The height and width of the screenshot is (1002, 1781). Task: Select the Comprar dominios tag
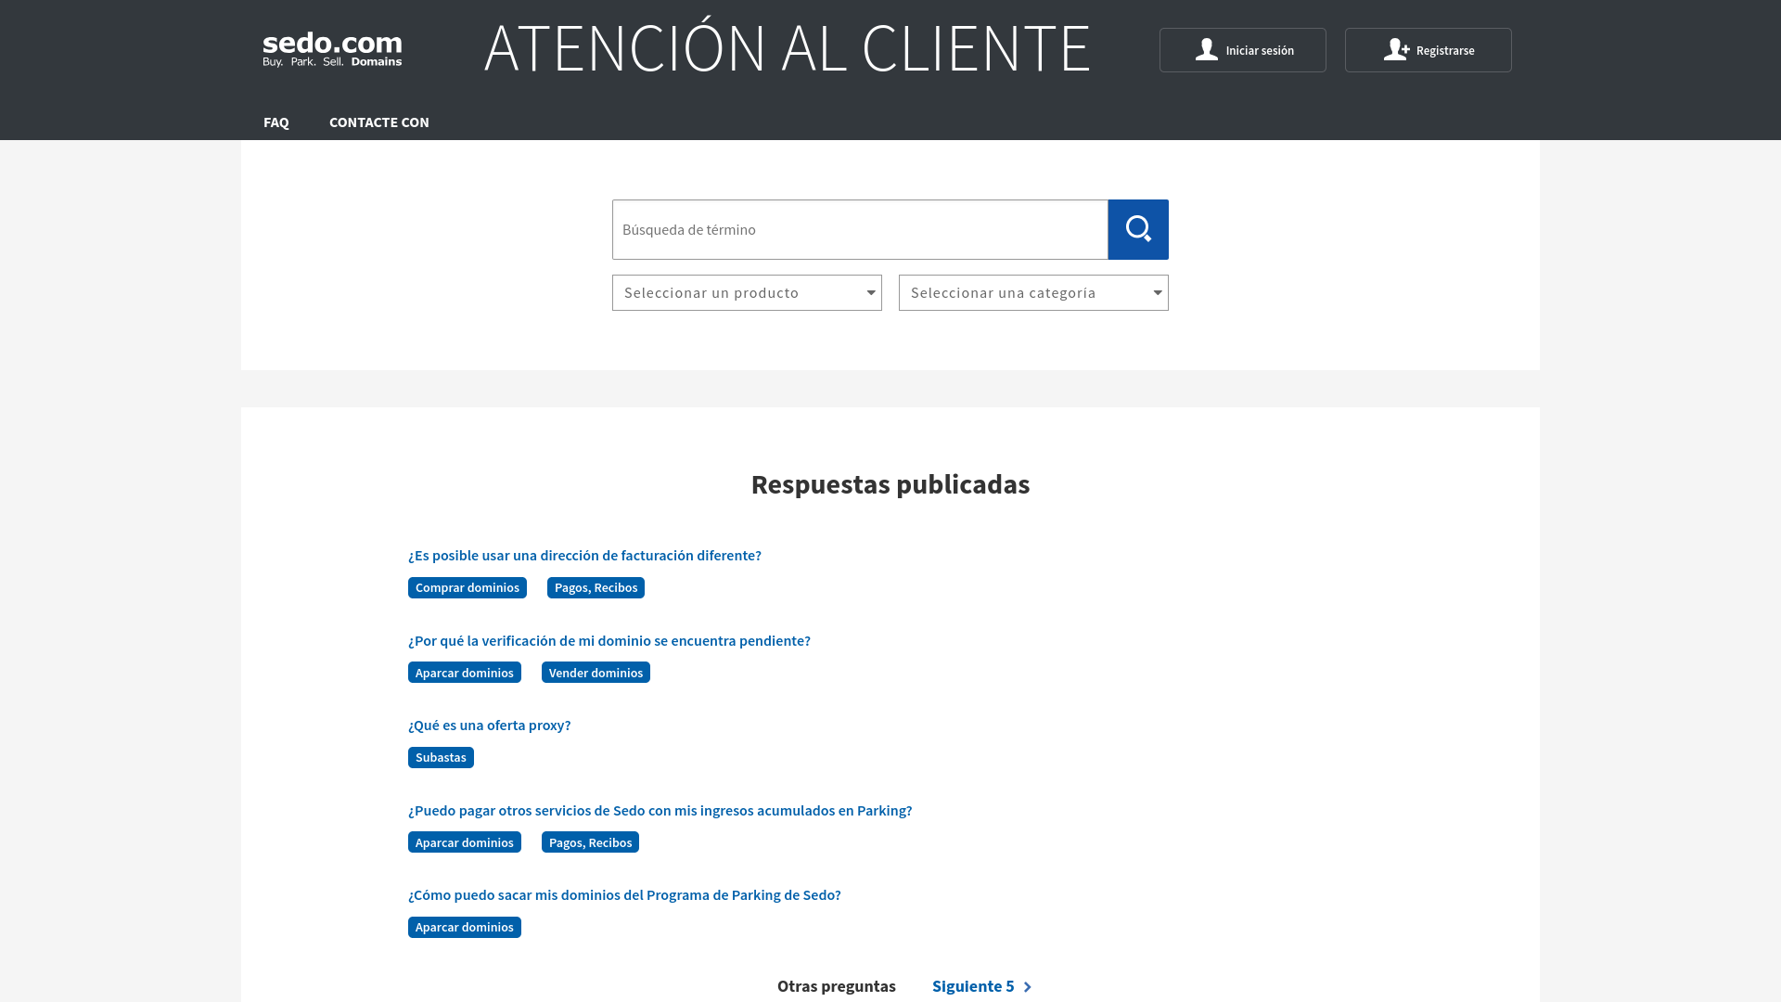point(468,587)
